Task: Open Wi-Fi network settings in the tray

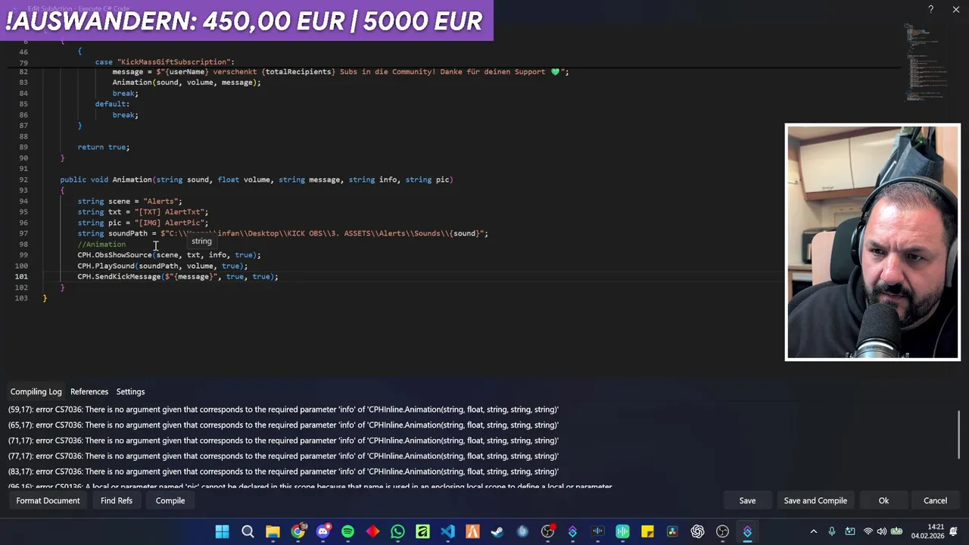Action: click(868, 531)
